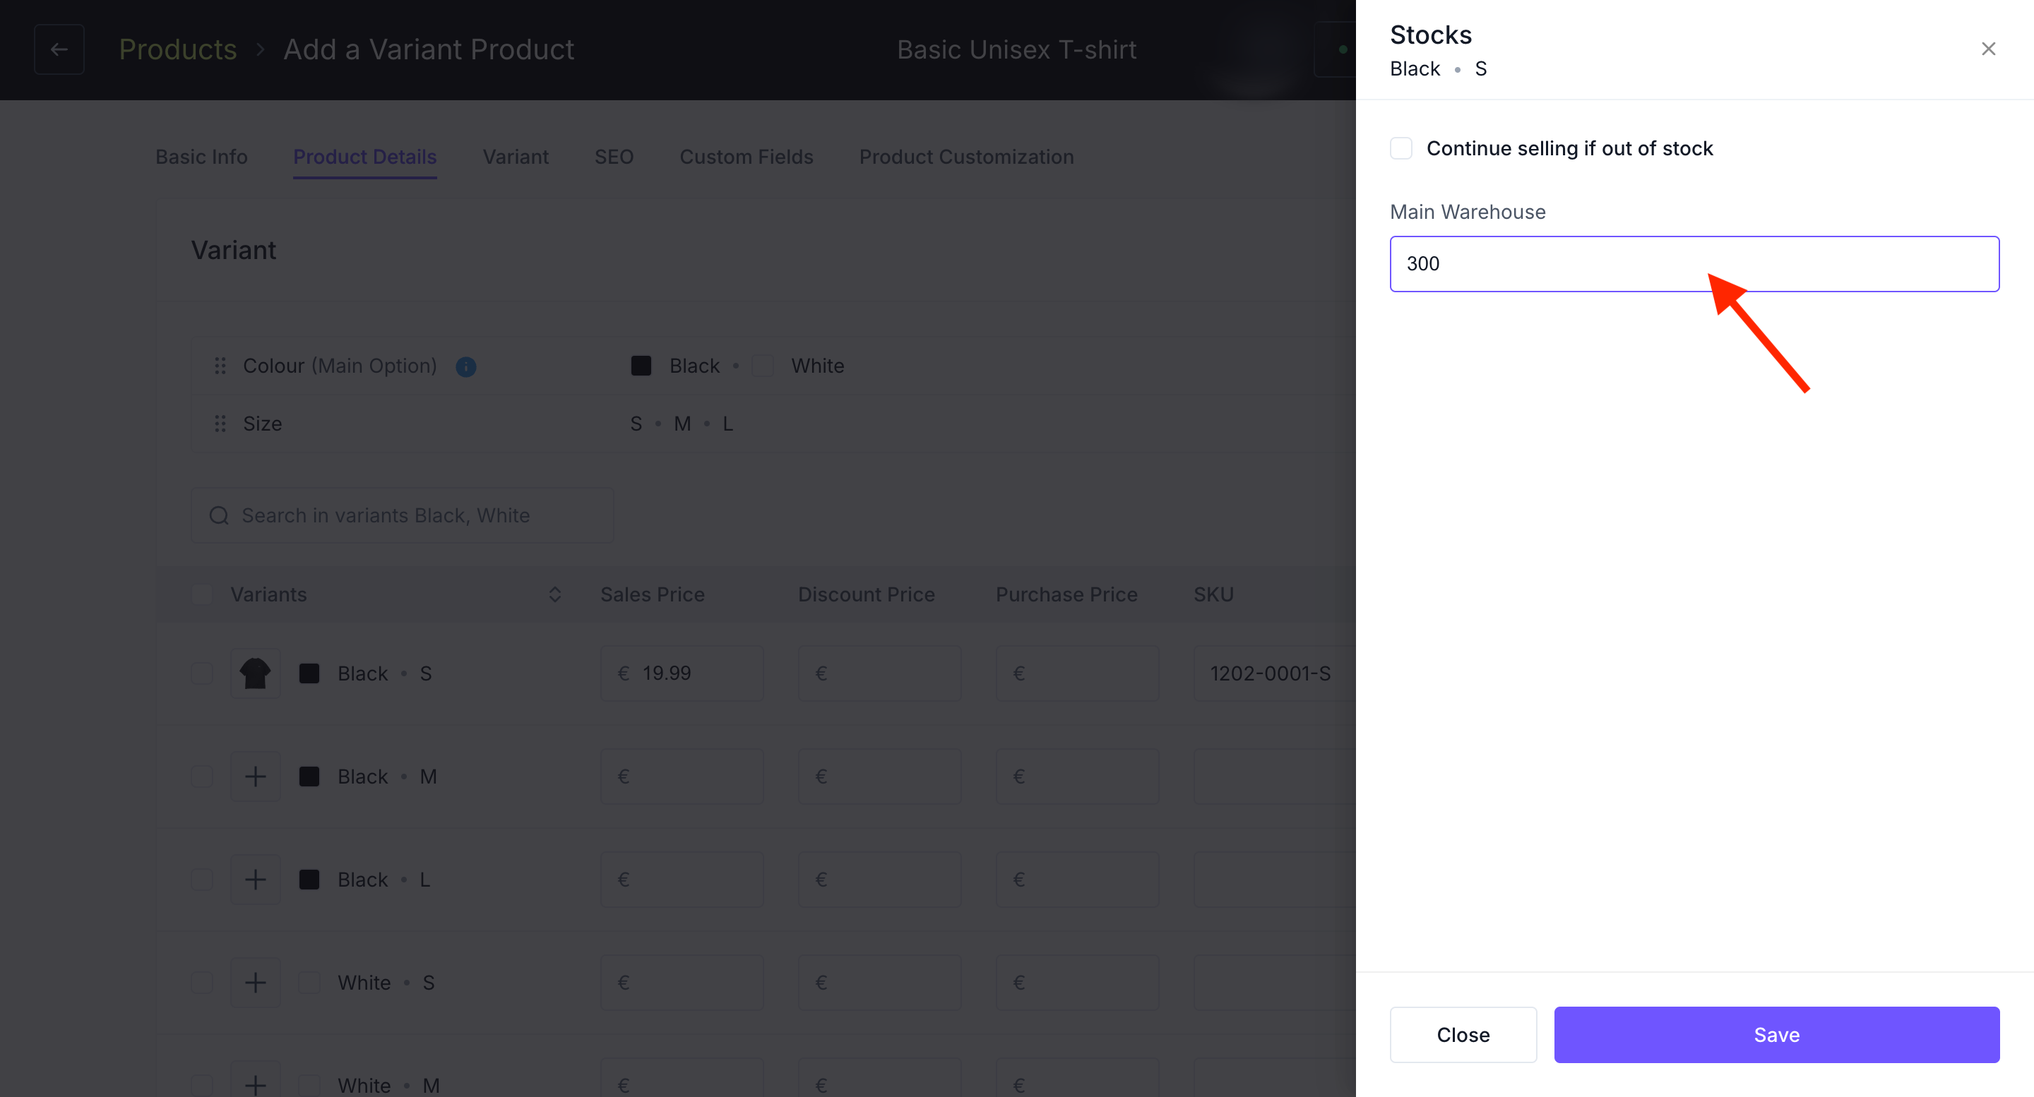The height and width of the screenshot is (1097, 2034).
Task: Close the Stocks panel with X icon
Action: [x=1987, y=49]
